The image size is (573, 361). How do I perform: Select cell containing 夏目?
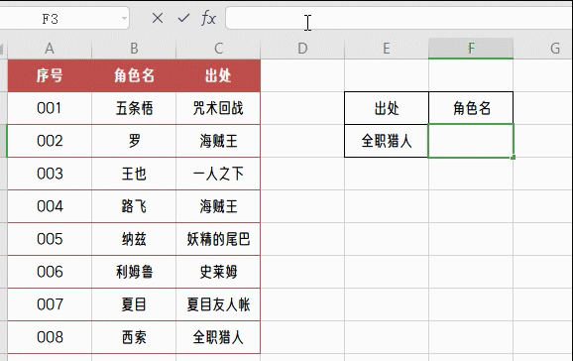coord(134,304)
